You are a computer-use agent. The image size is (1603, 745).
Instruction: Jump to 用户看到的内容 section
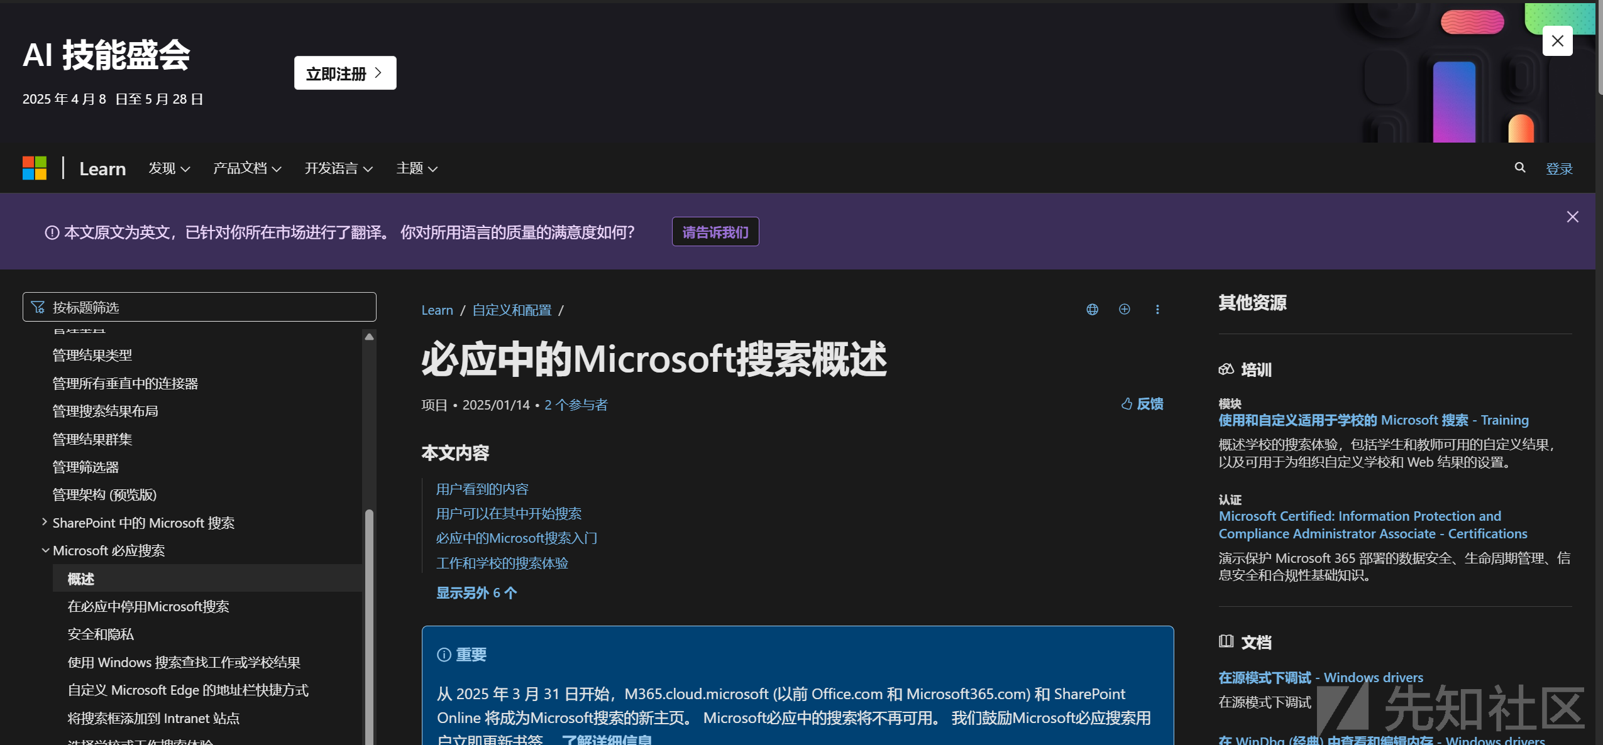tap(482, 489)
